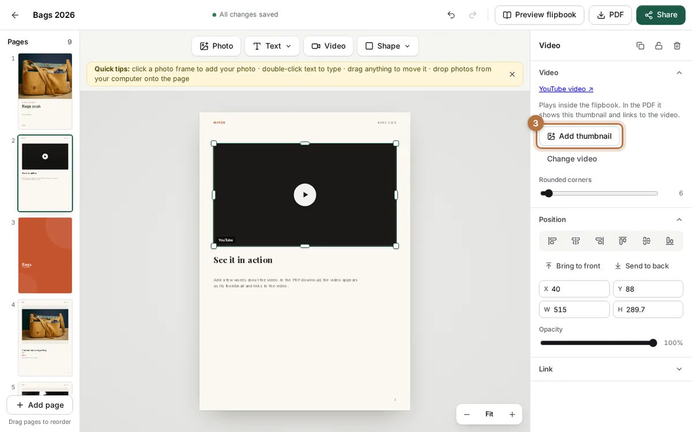Image resolution: width=692 pixels, height=432 pixels.
Task: Undo the last change
Action: pyautogui.click(x=451, y=15)
